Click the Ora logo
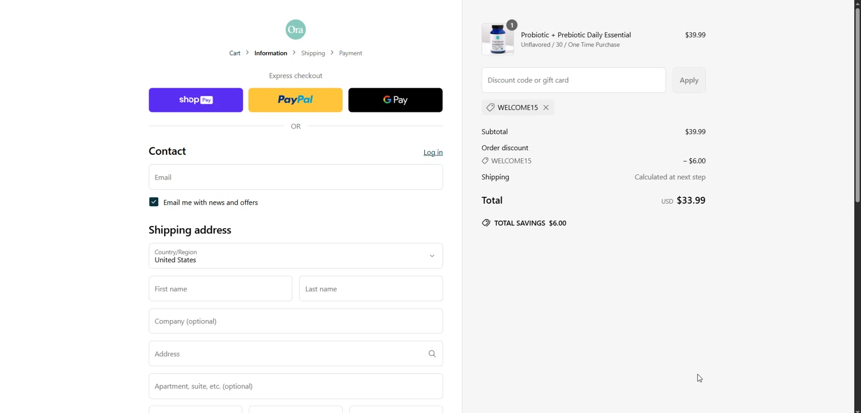The height and width of the screenshot is (413, 861). pyautogui.click(x=296, y=29)
